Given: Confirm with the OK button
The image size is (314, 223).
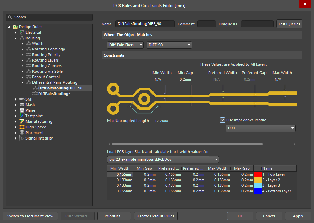Looking at the screenshot, I should pyautogui.click(x=240, y=216).
